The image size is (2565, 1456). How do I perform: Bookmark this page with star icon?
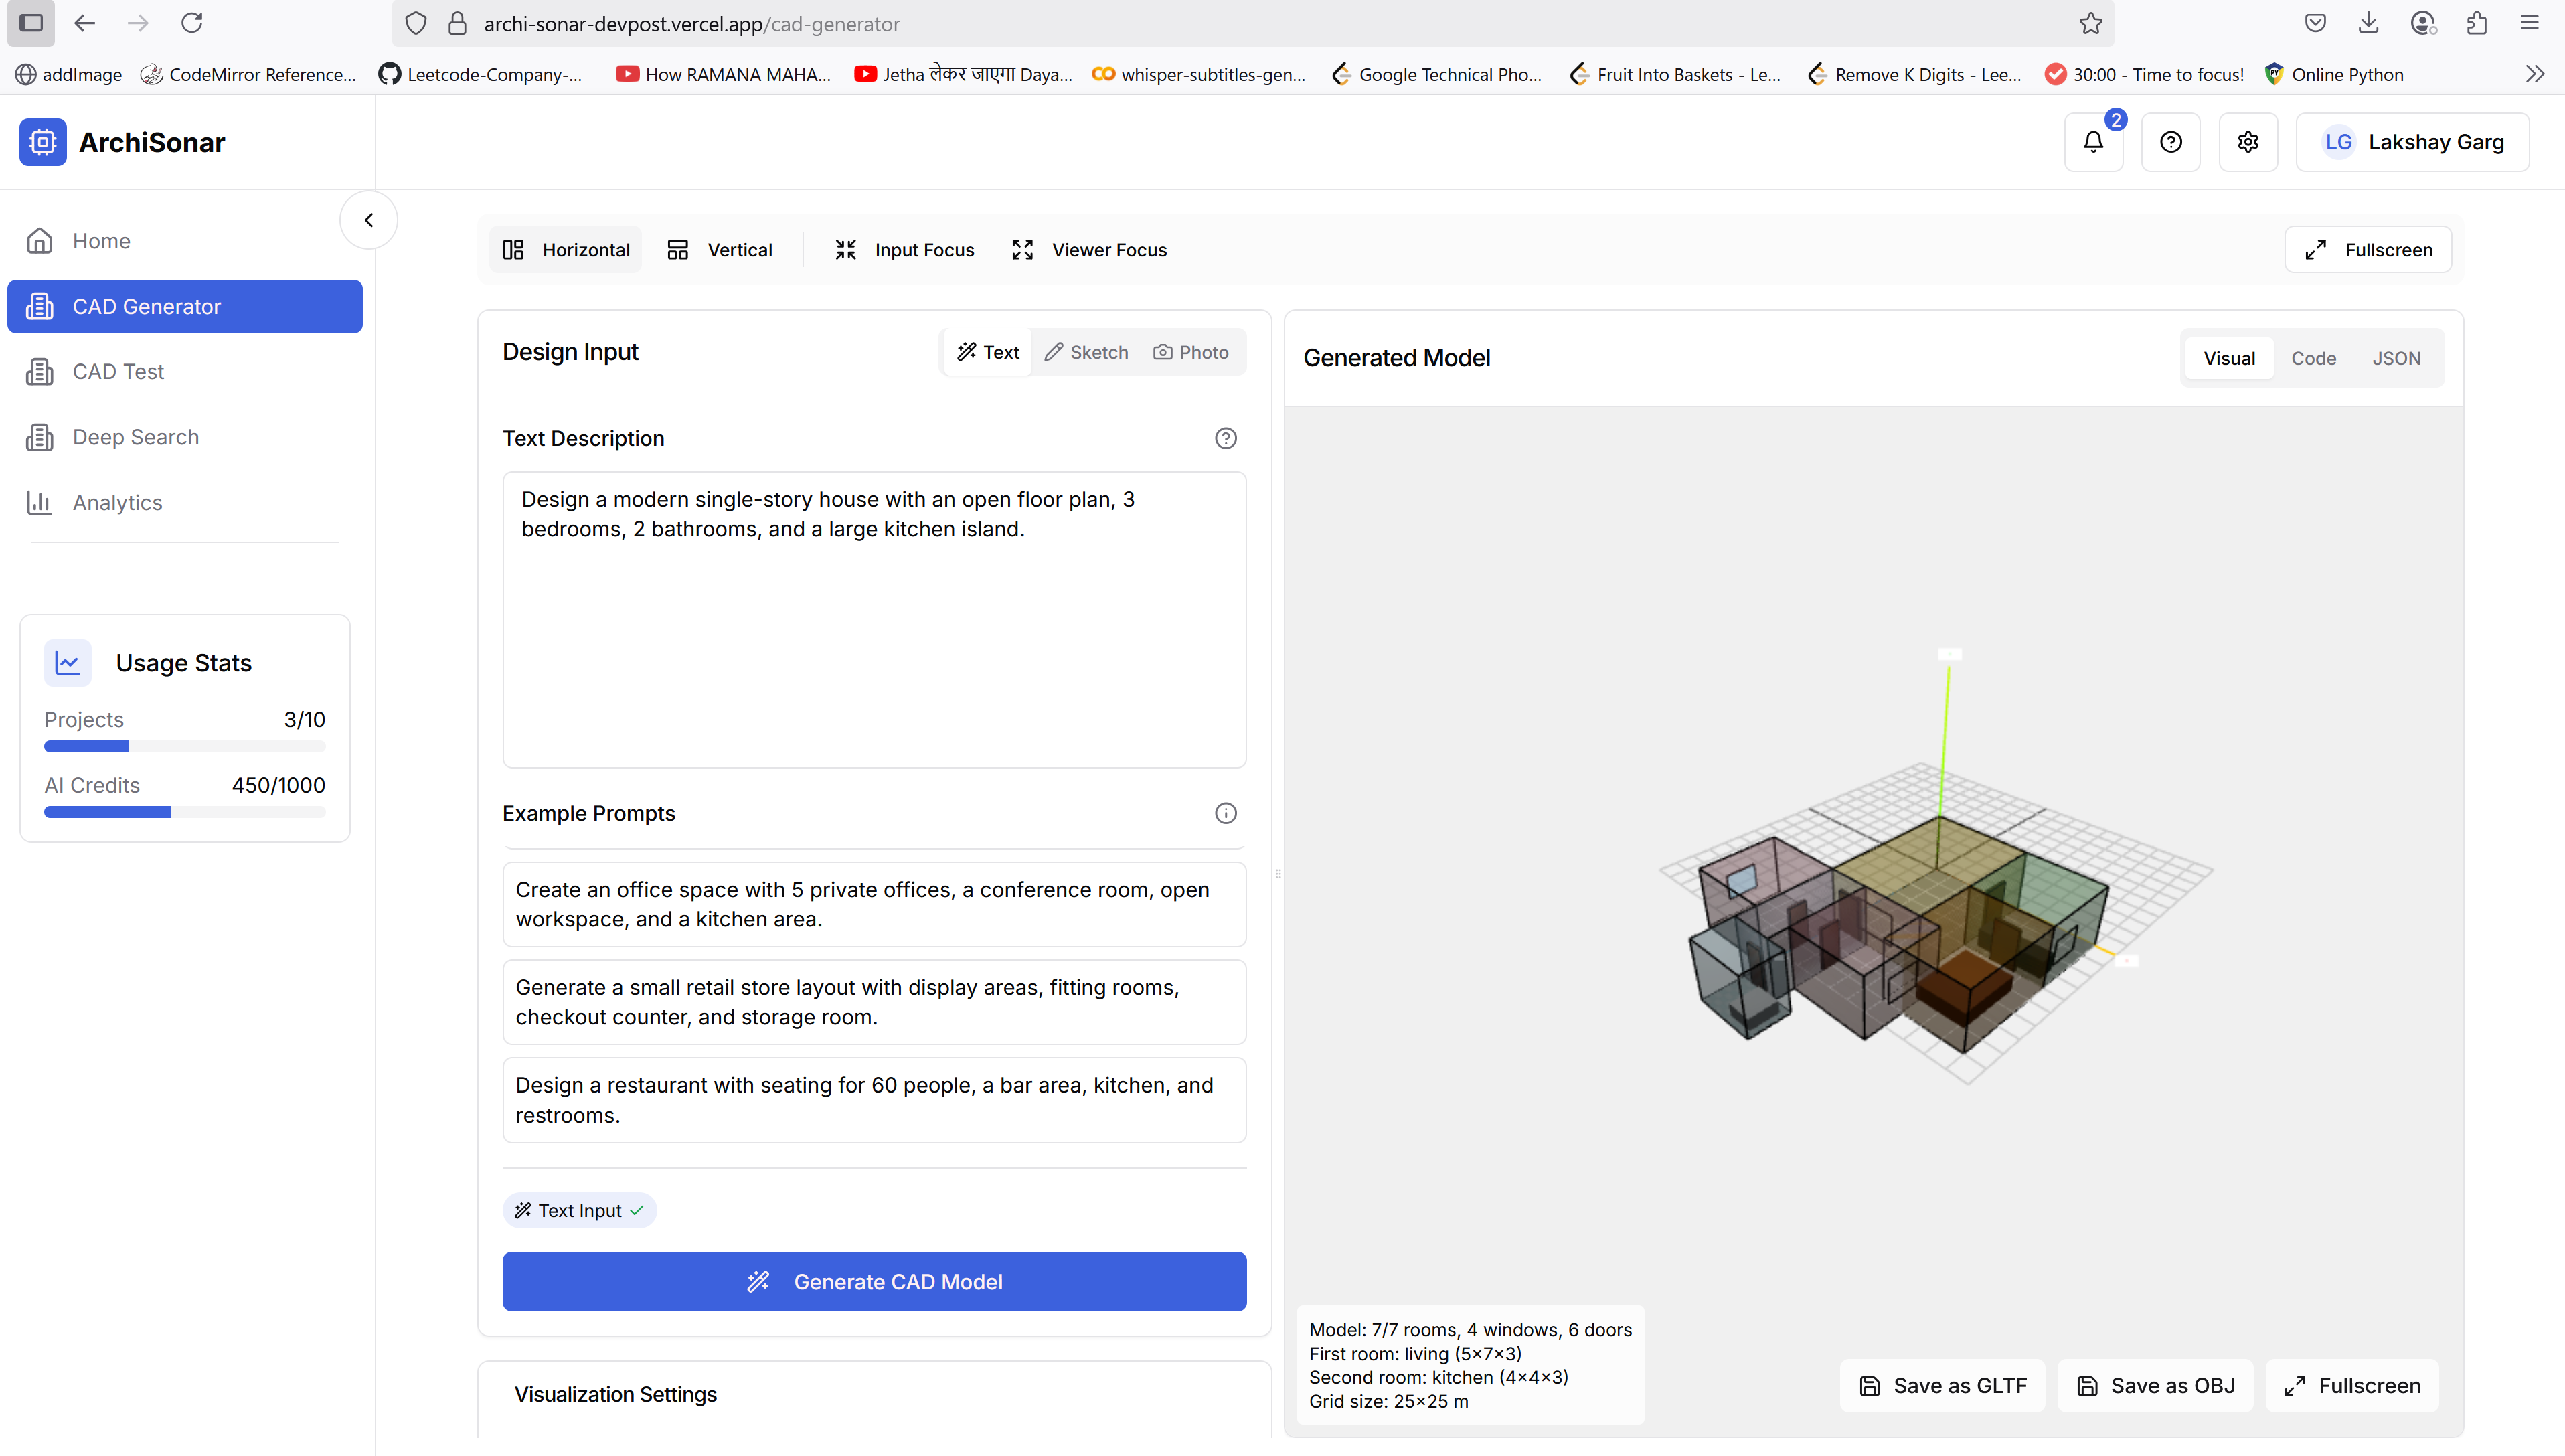(2090, 24)
